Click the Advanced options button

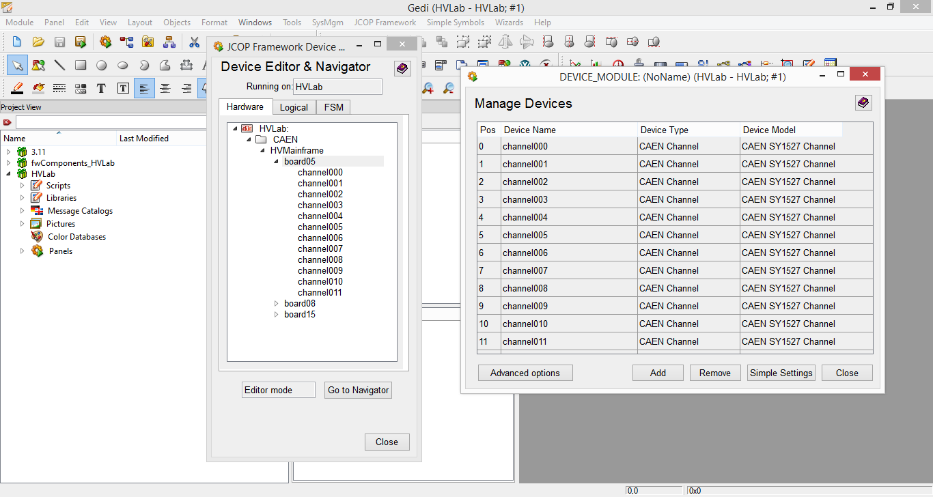point(525,373)
